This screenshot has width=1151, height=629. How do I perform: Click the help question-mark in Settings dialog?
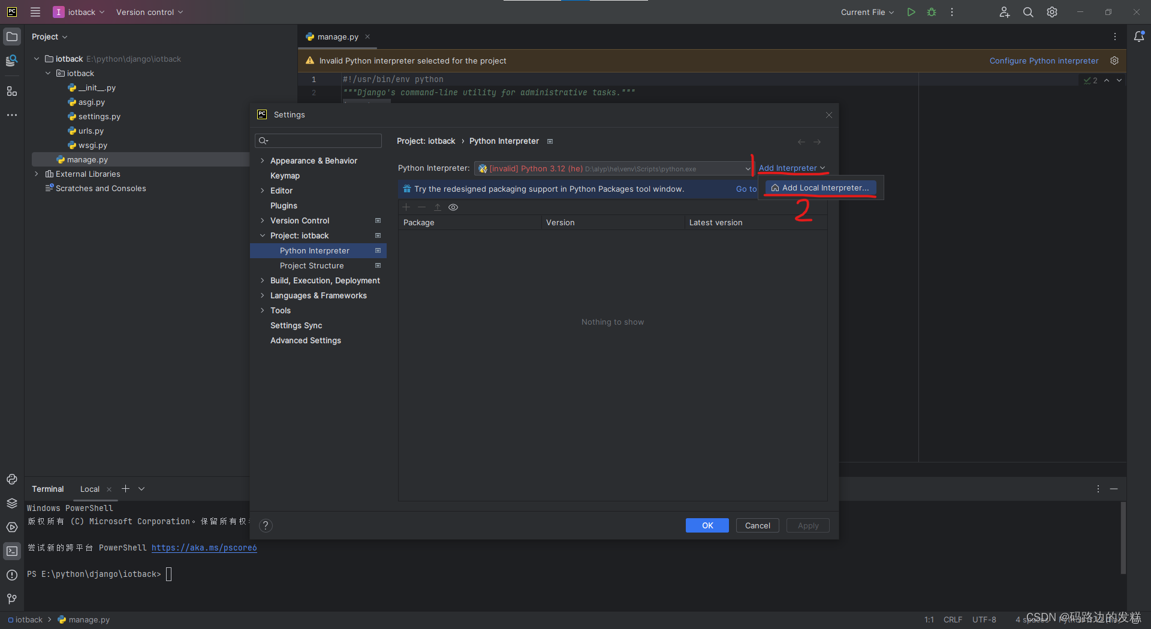tap(266, 525)
